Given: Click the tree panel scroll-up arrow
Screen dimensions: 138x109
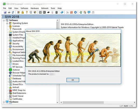Looking at the screenshot, I should tap(57, 20).
